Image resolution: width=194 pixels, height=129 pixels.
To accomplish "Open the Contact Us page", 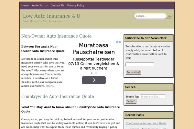I will [x=57, y=5].
